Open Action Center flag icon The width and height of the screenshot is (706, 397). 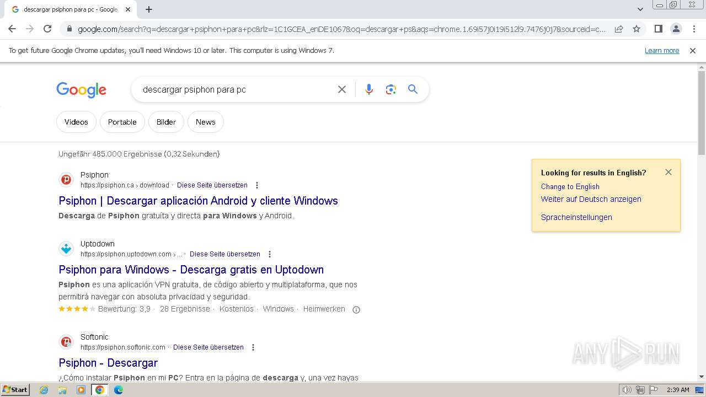653,390
